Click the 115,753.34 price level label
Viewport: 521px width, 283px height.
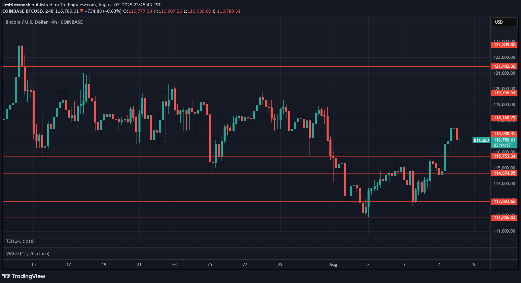pyautogui.click(x=504, y=156)
